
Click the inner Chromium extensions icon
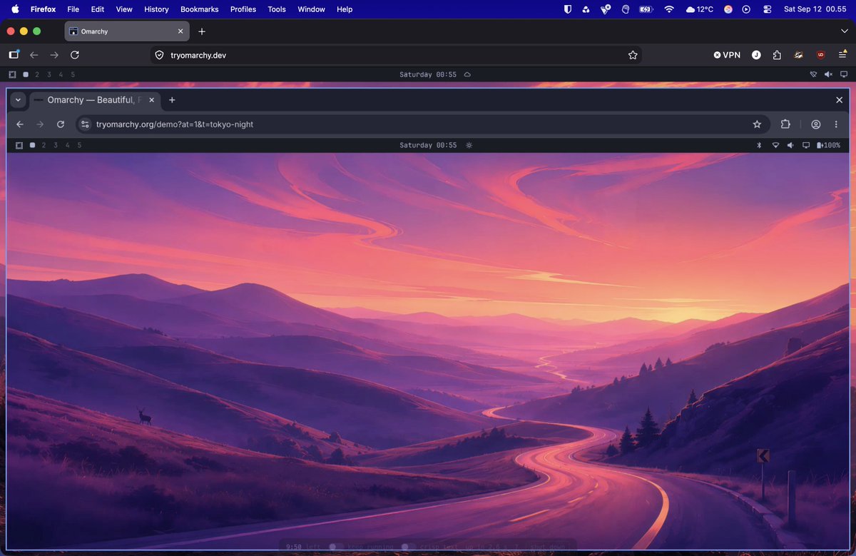(785, 124)
